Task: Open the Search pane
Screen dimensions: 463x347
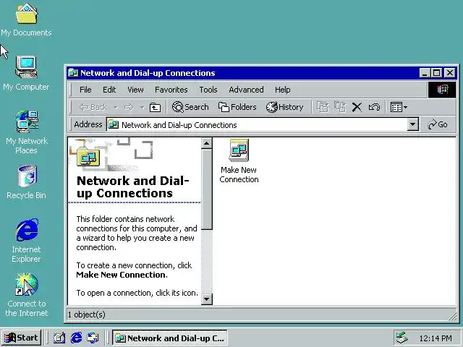Action: [190, 107]
